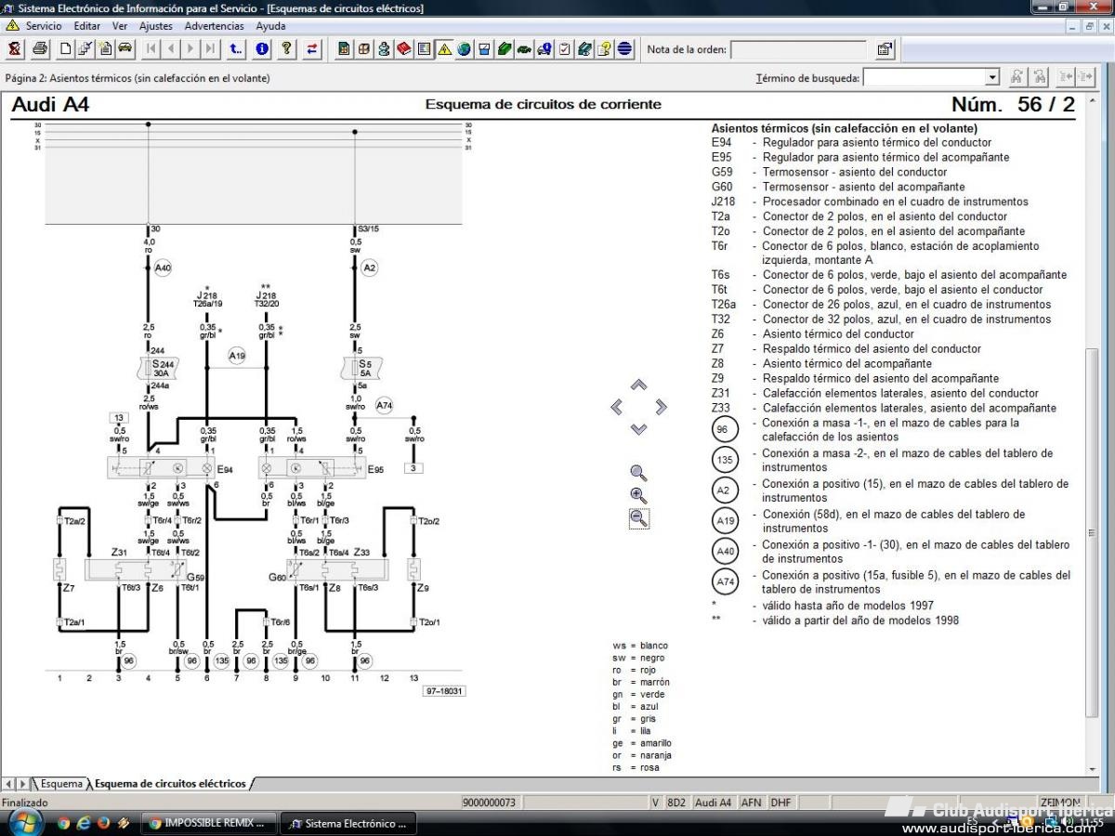Click the globe icon in the toolbar
This screenshot has width=1115, height=836.
point(464,48)
